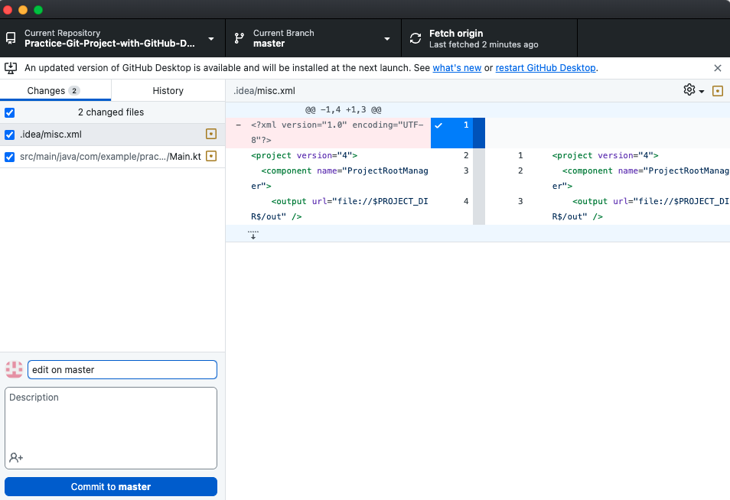This screenshot has height=500, width=730.
Task: Toggle the select all changed files checkbox
Action: pyautogui.click(x=10, y=112)
